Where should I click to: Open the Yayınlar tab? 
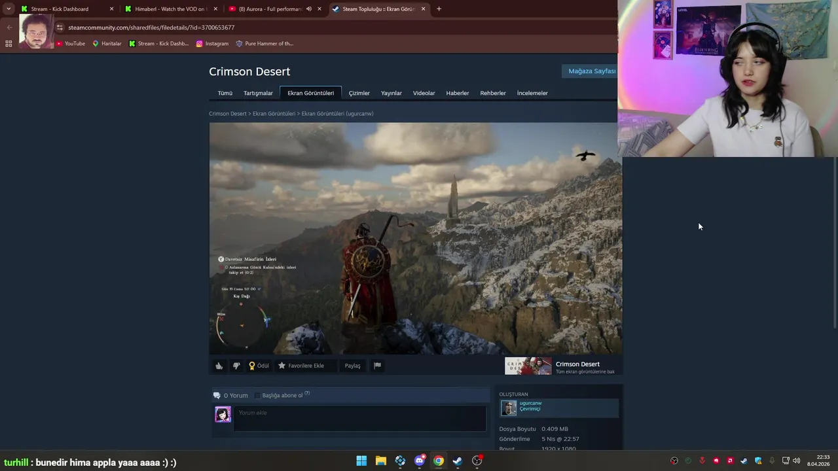[392, 93]
